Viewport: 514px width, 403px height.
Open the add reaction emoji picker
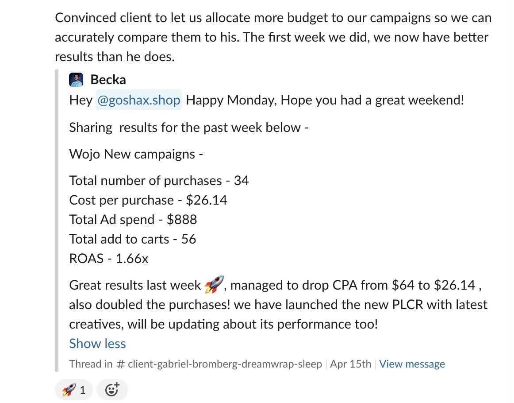click(x=112, y=390)
